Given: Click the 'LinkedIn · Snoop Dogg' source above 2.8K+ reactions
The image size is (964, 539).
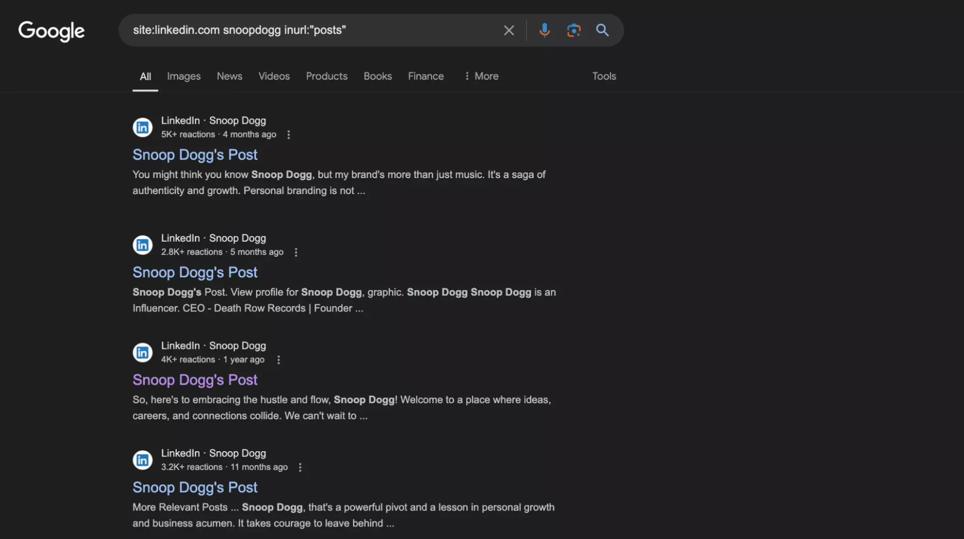Looking at the screenshot, I should 214,238.
